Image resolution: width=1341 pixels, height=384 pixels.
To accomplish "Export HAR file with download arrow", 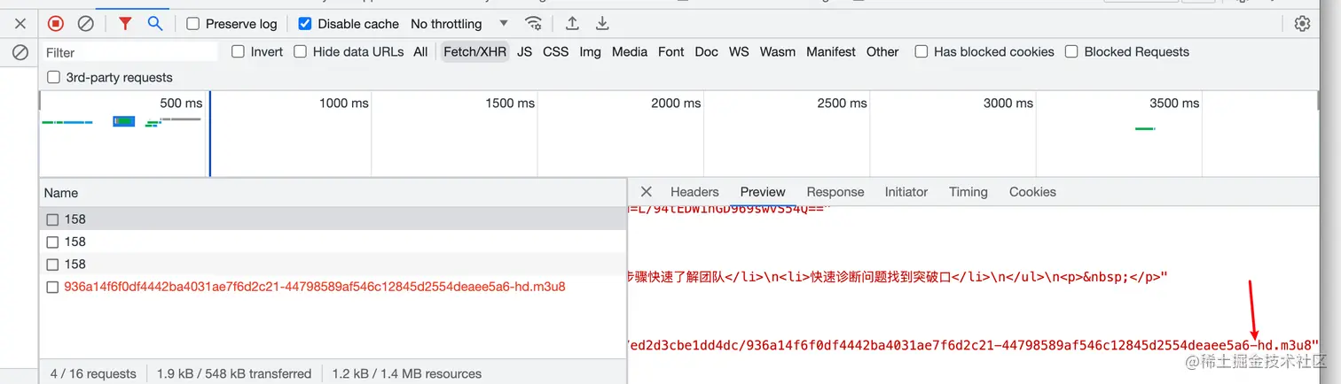I will tap(602, 24).
